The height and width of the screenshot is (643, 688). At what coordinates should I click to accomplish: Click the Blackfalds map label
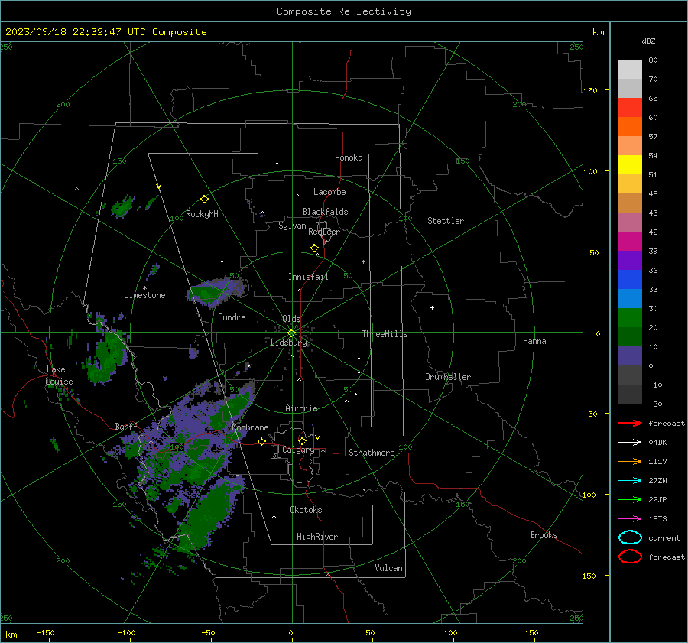(325, 212)
